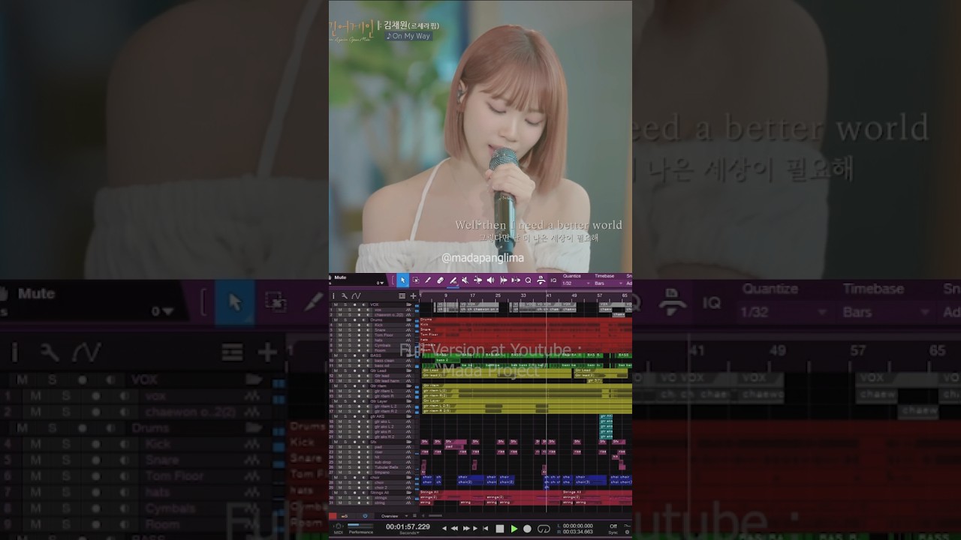
Task: Click the MIDI monitor icon
Action: point(339,526)
